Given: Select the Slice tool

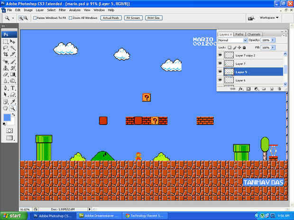Looking at the screenshot, I should 13,54.
